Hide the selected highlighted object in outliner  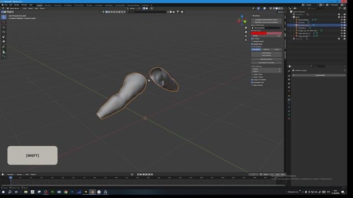[341, 25]
